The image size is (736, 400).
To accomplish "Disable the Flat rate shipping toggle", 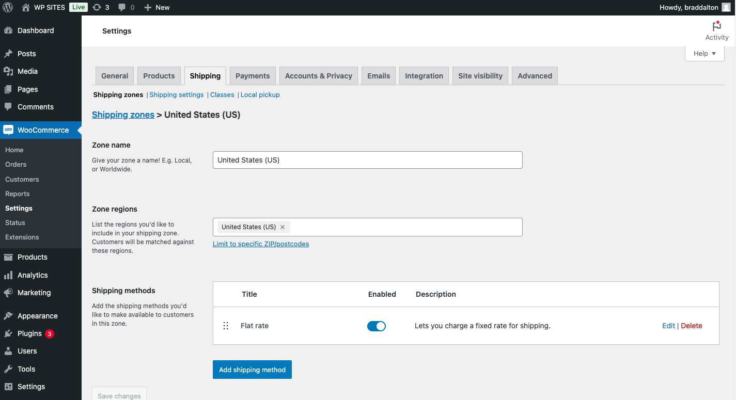I will pyautogui.click(x=377, y=326).
